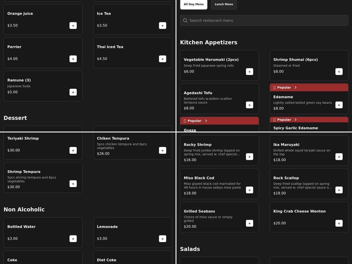Click plus icon for Ramune

[x=73, y=92]
